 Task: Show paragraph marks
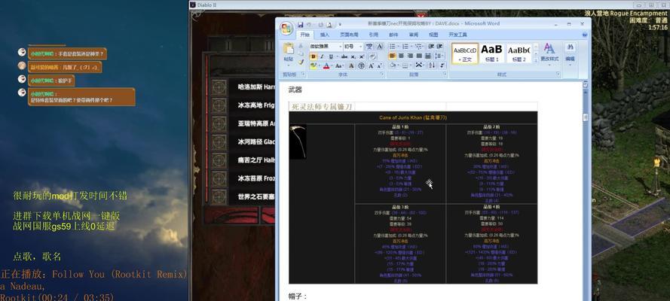coord(442,65)
